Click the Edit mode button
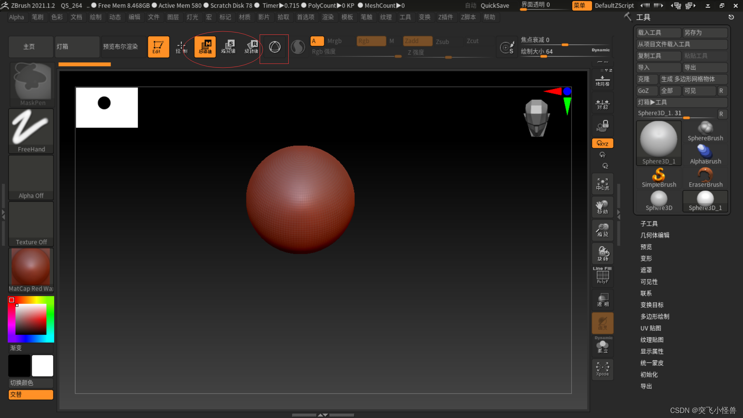Viewport: 743px width, 418px height. 158,47
